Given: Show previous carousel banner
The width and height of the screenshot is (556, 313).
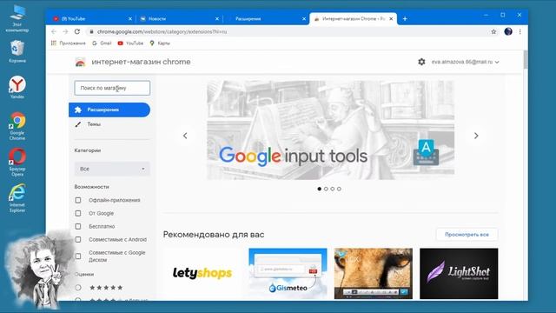Looking at the screenshot, I should (x=185, y=136).
